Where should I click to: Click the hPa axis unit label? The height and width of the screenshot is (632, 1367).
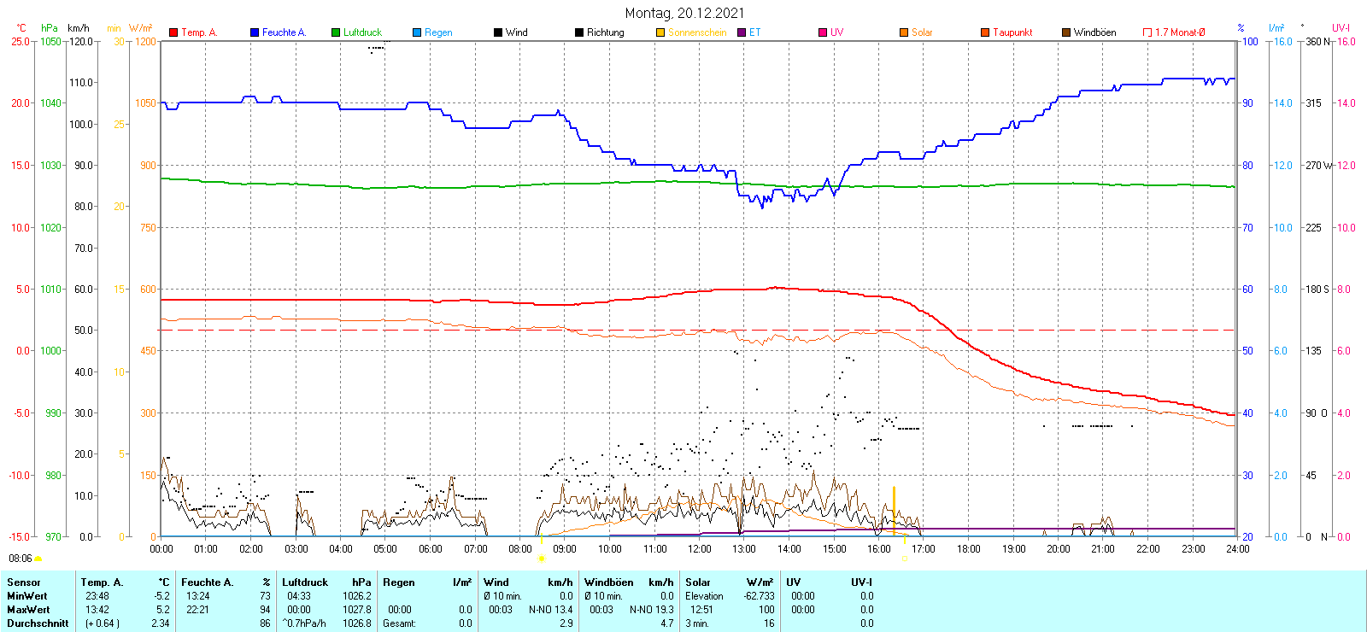click(x=50, y=28)
